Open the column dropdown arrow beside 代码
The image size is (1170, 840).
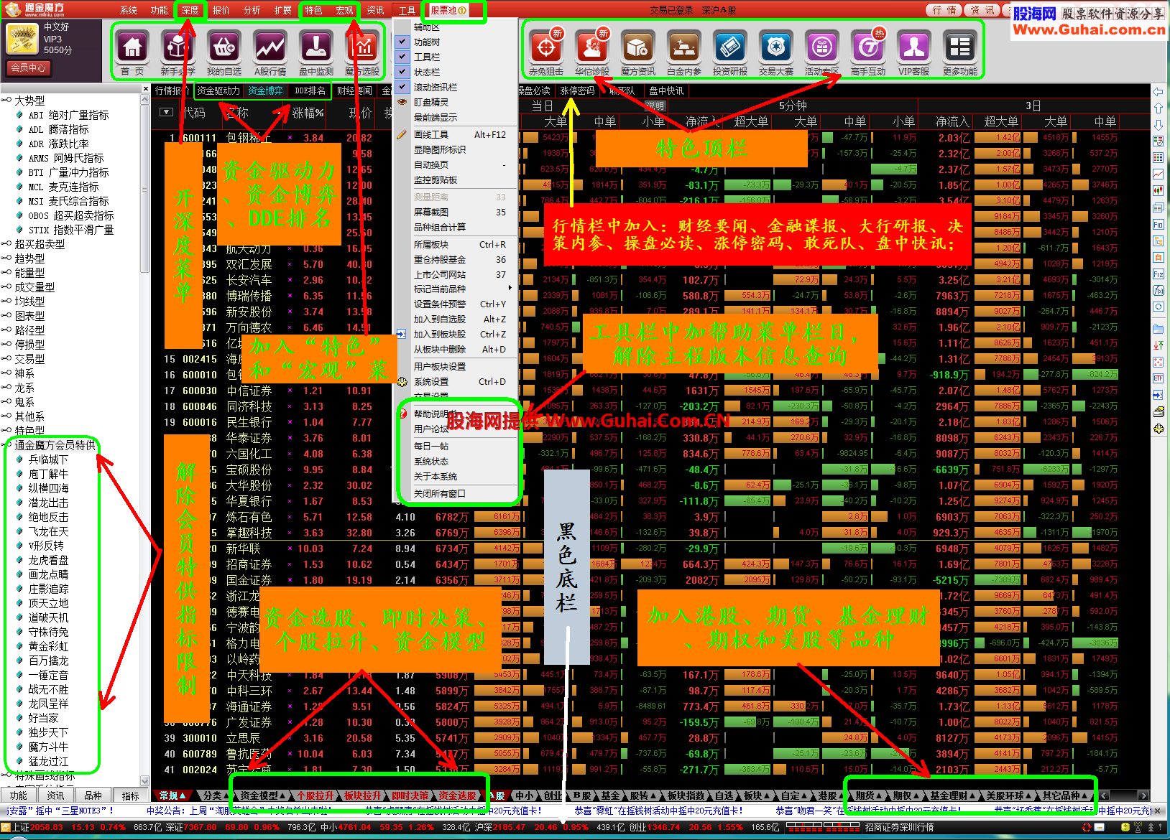pos(166,112)
